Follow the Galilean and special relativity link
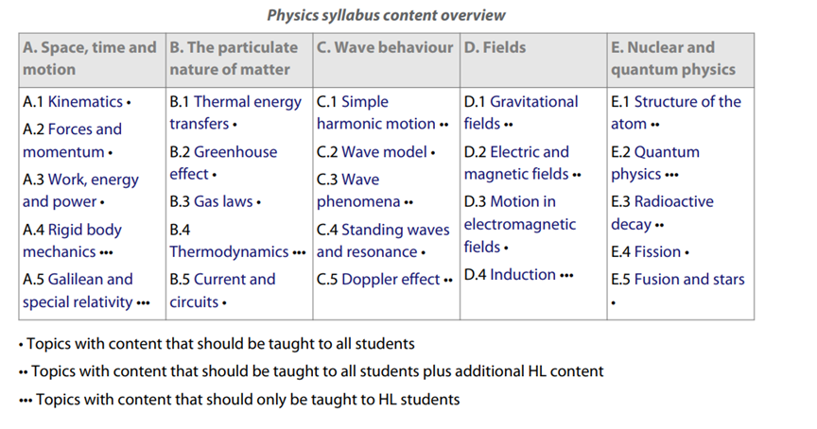This screenshot has height=429, width=817. pyautogui.click(x=78, y=290)
